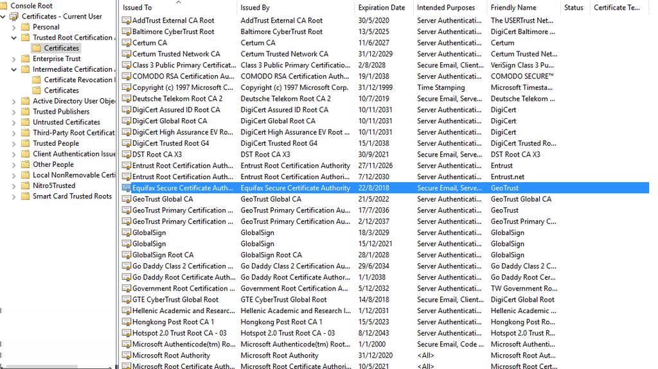Expand the Active Directory User Object node
This screenshot has height=369, width=658.
click(x=14, y=101)
